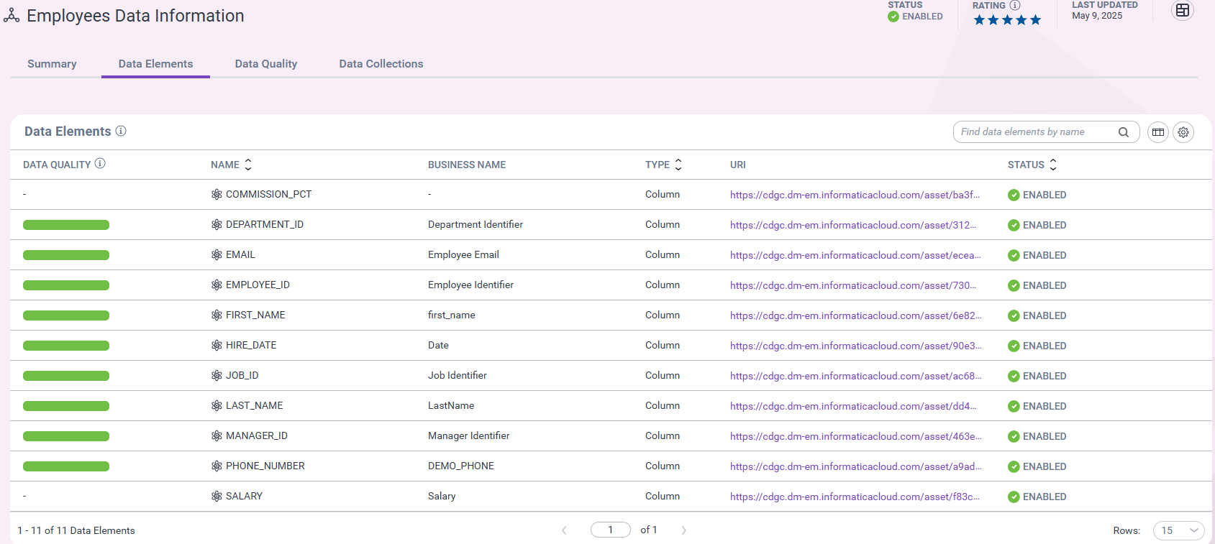Switch to the Summary tab
This screenshot has width=1215, height=544.
click(52, 64)
